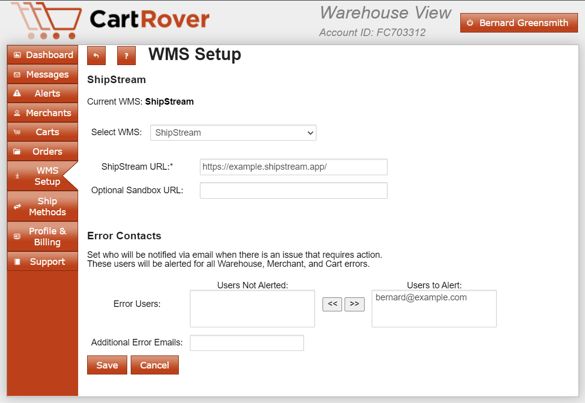Navigate to Merchants in the sidebar
This screenshot has height=403, width=585.
coord(43,113)
